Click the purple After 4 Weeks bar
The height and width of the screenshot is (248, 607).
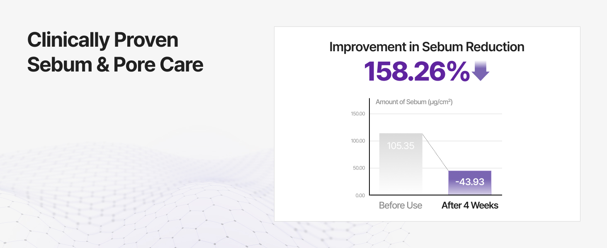tap(470, 183)
